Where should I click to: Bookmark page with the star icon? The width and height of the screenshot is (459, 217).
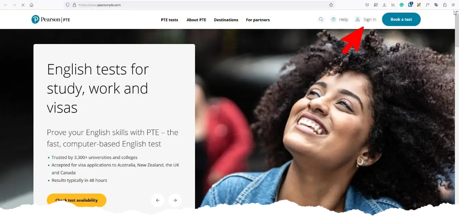coord(331,5)
